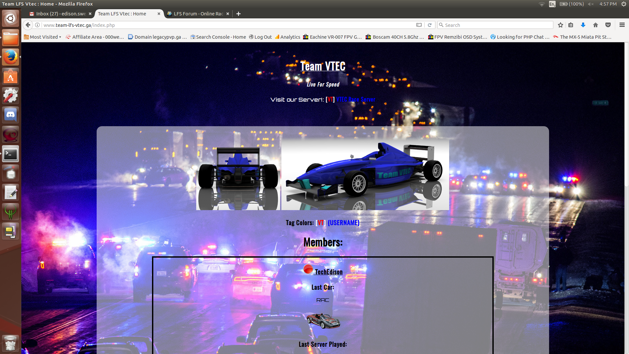Open a new tab with plus button
This screenshot has height=354, width=629.
click(238, 14)
